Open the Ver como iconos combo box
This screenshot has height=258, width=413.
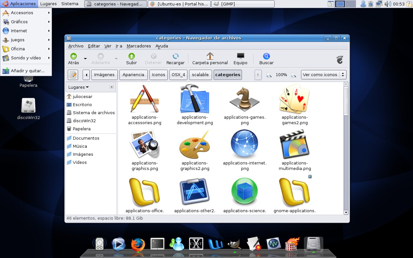tap(324, 75)
